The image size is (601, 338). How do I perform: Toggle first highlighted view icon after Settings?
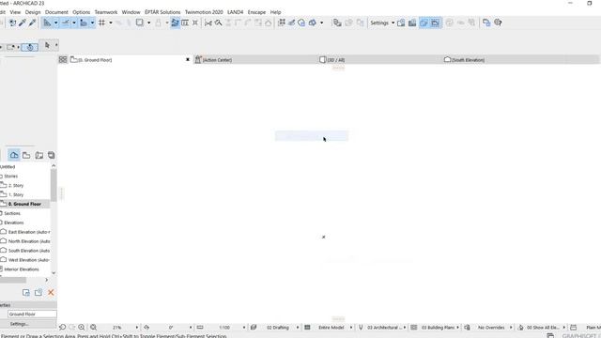click(424, 23)
